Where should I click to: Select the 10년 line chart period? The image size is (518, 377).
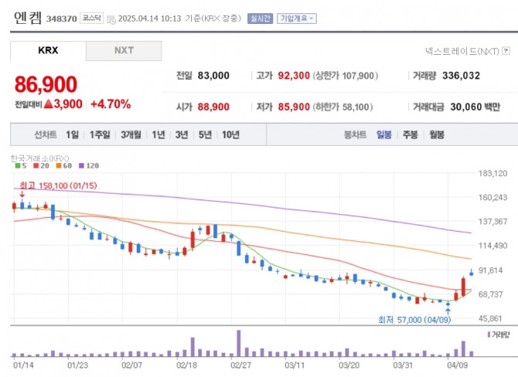coord(230,134)
